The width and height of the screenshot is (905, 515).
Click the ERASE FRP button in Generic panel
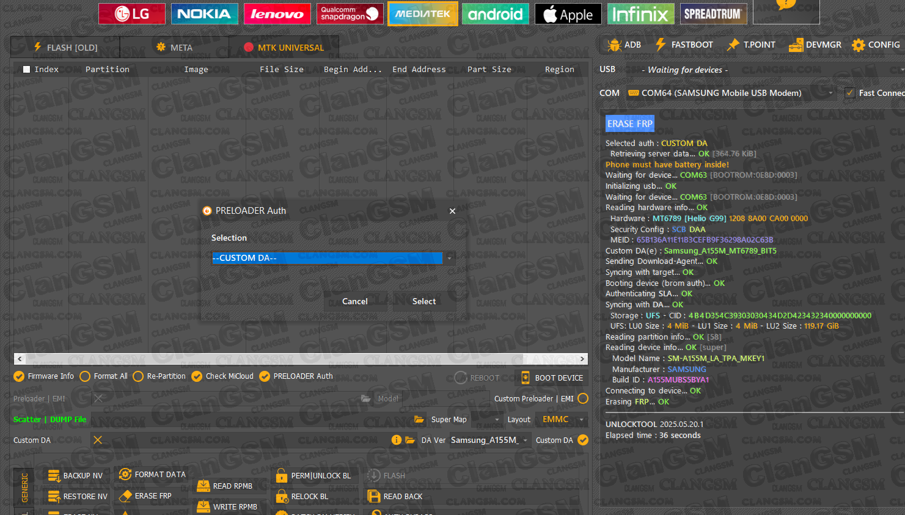point(145,496)
